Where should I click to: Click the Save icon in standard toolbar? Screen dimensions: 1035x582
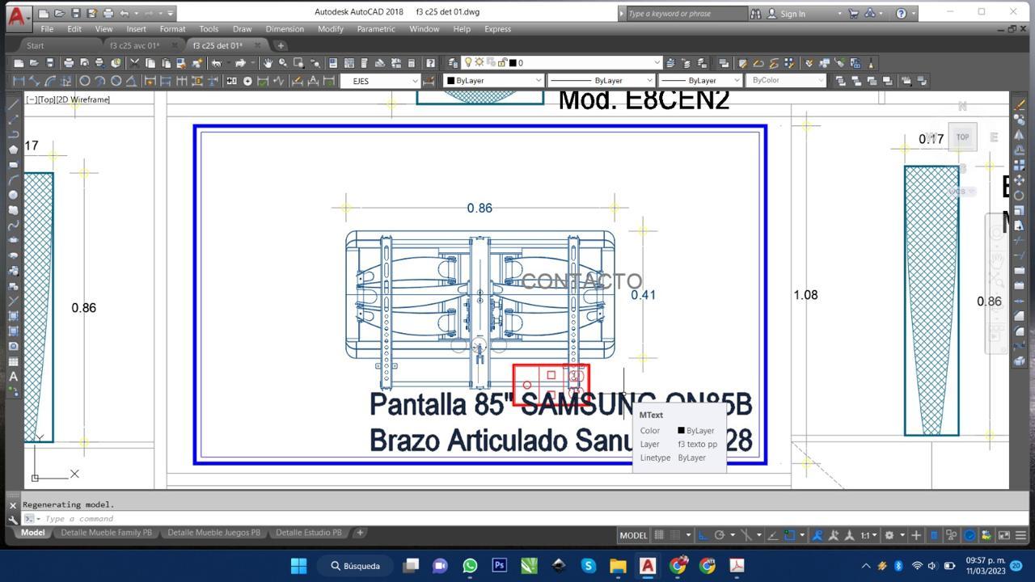50,63
